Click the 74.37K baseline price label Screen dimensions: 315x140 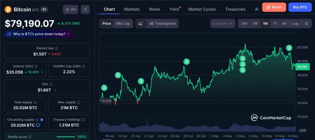[x=106, y=101]
